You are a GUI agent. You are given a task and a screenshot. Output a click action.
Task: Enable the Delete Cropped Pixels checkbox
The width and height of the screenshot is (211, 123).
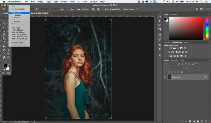pyautogui.click(x=103, y=9)
